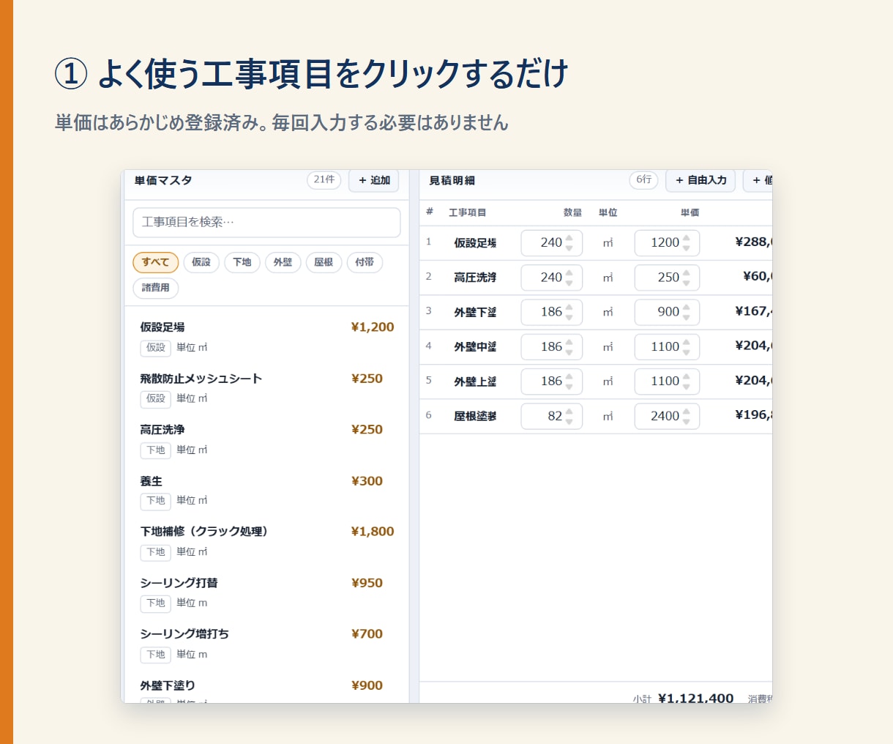Select the 外壁 category filter chip

tap(283, 262)
